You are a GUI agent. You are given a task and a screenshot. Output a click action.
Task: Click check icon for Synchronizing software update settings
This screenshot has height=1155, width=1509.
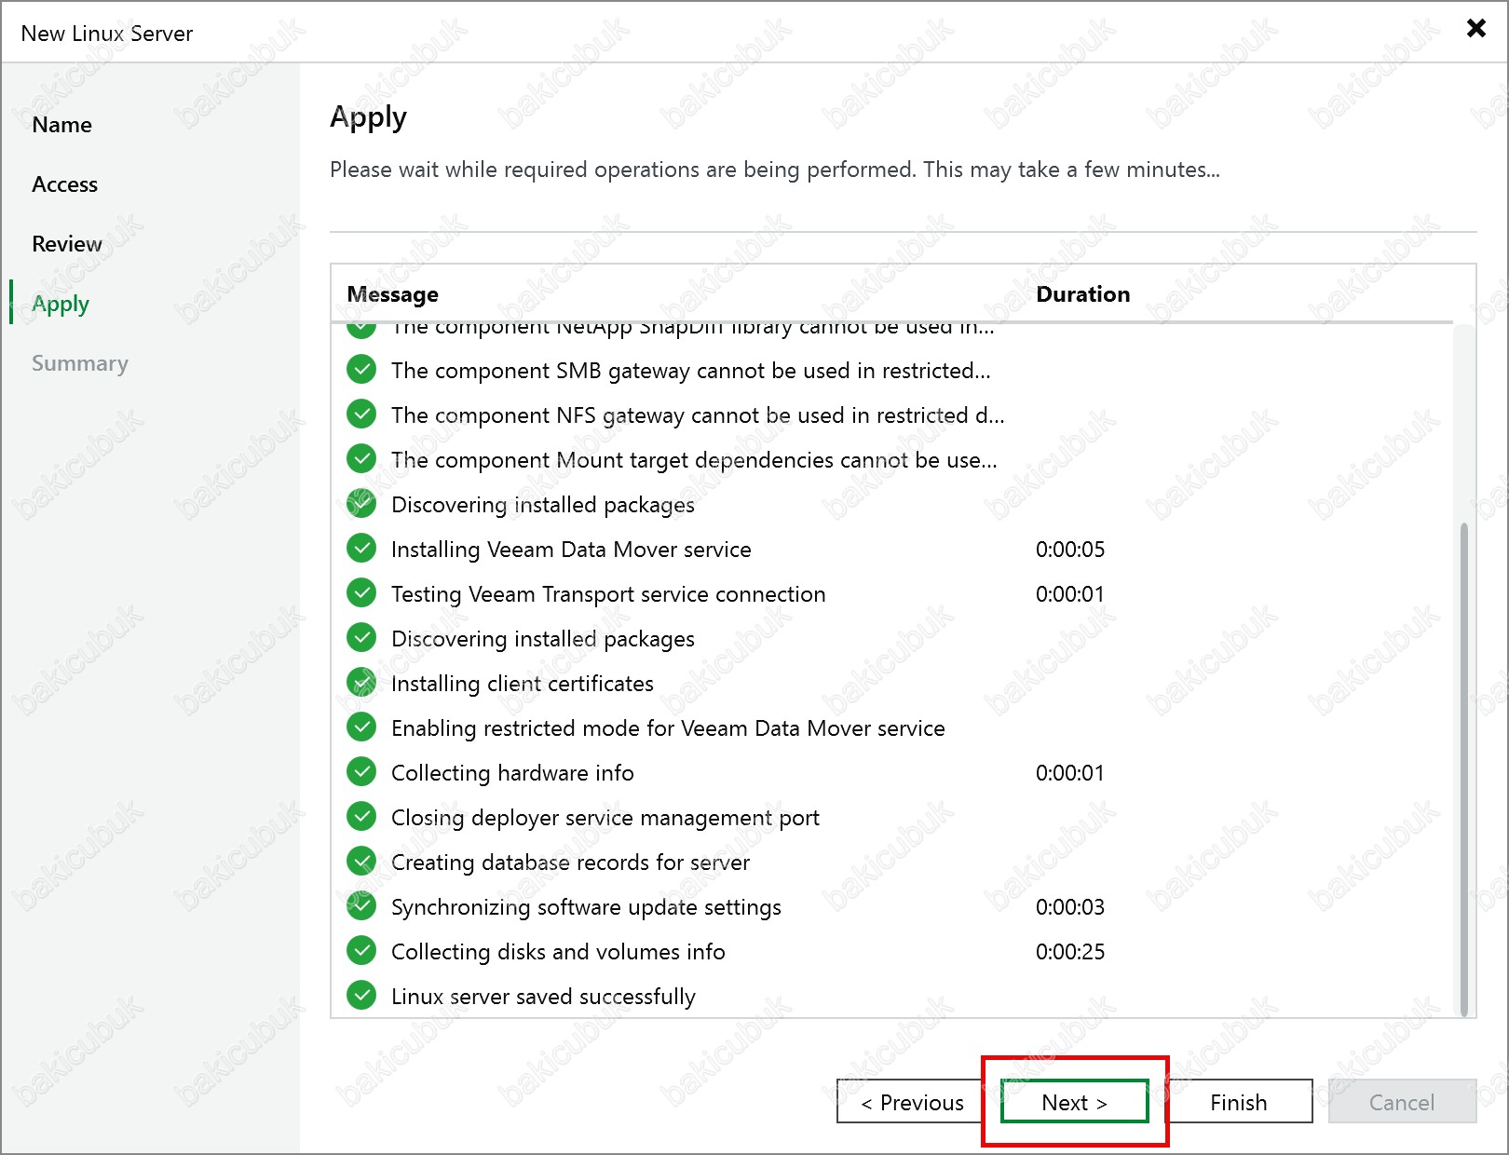[361, 906]
